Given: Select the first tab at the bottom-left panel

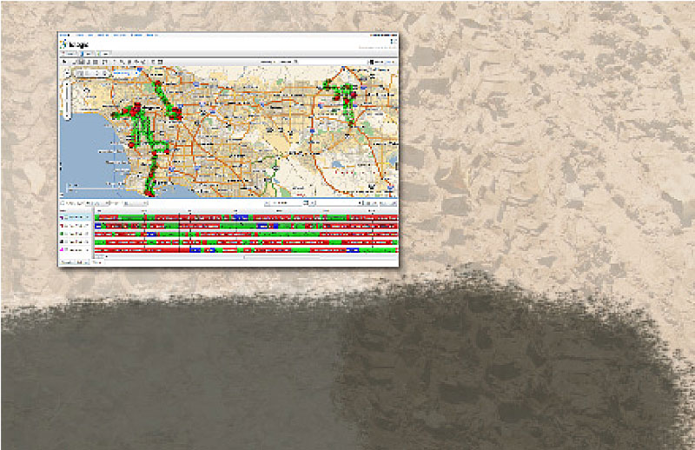Looking at the screenshot, I should pos(67,261).
